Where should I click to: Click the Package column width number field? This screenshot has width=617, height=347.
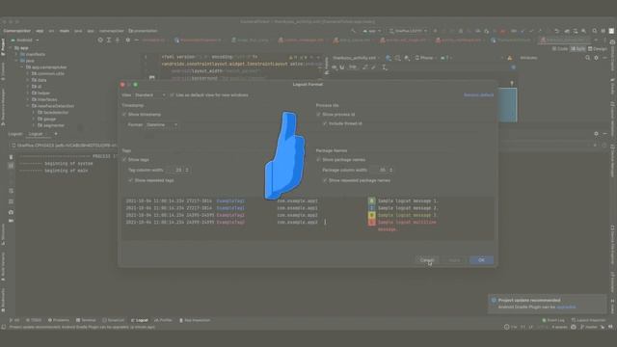[379, 170]
